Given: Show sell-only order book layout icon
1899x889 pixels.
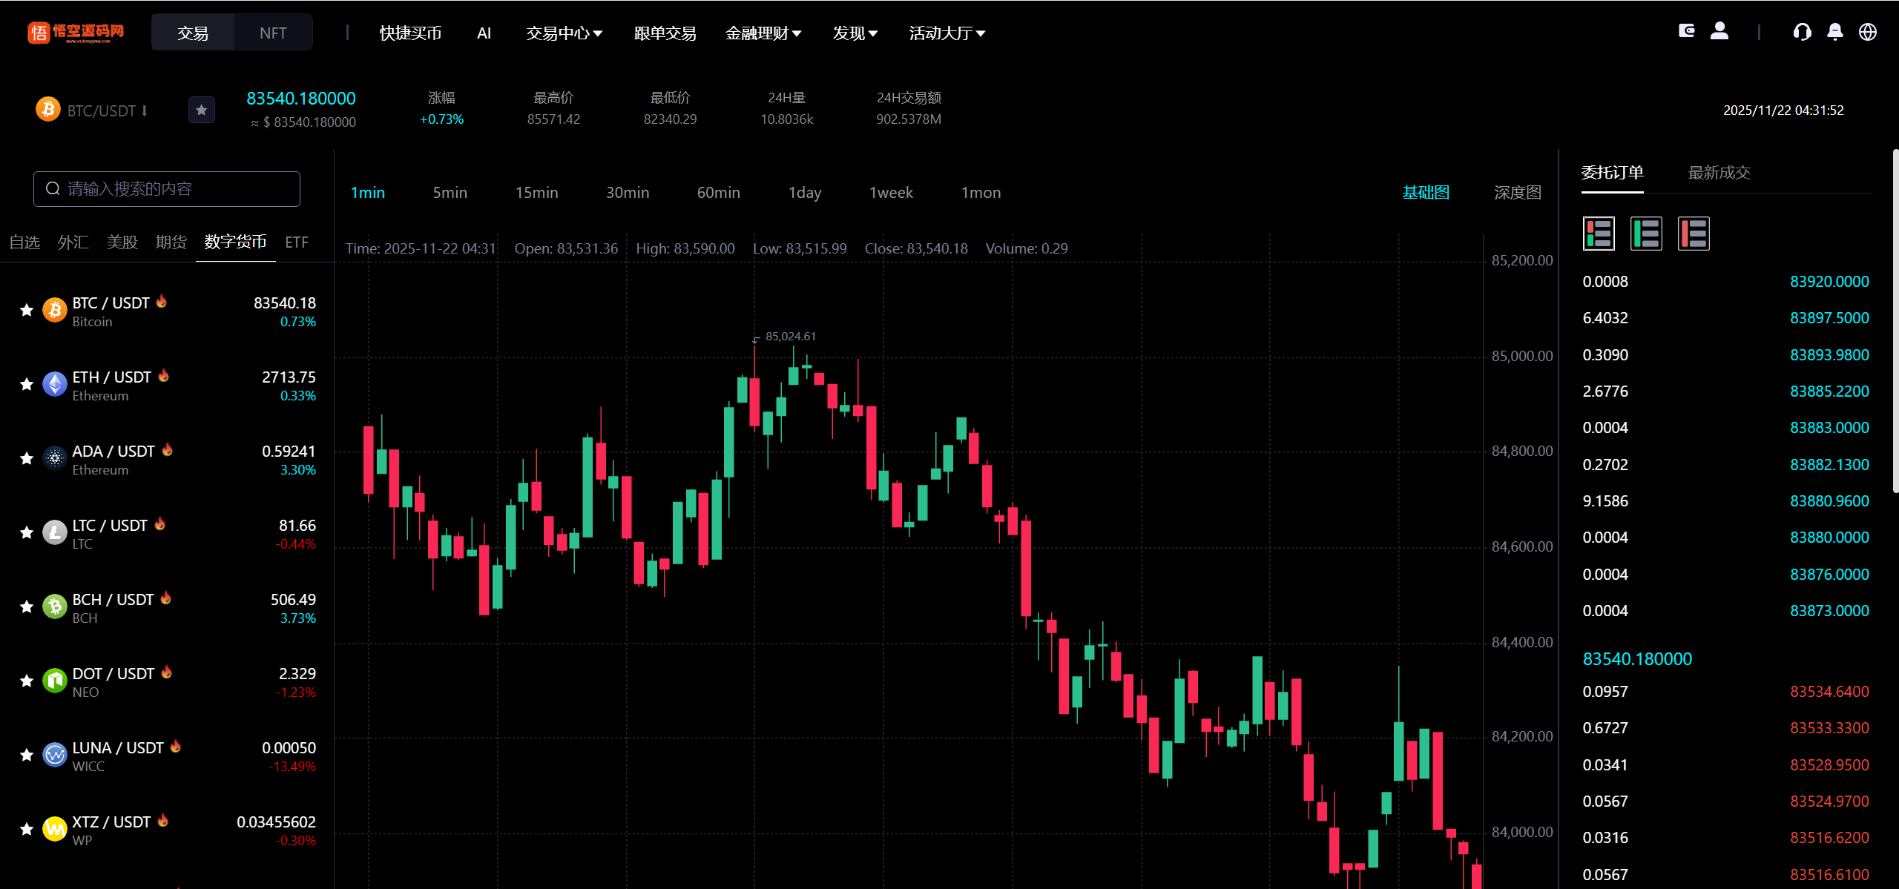Looking at the screenshot, I should [x=1694, y=234].
